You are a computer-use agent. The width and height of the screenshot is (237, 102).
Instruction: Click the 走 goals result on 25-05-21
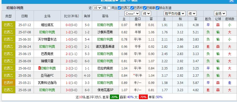(x=229, y=83)
